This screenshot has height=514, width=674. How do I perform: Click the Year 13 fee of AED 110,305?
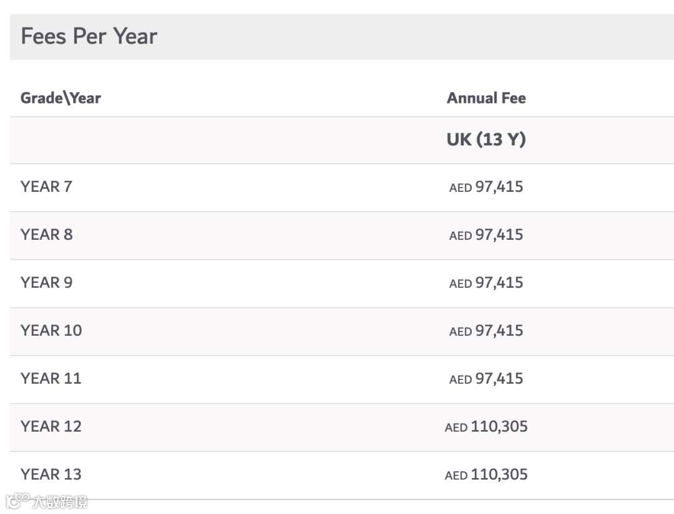(x=486, y=475)
